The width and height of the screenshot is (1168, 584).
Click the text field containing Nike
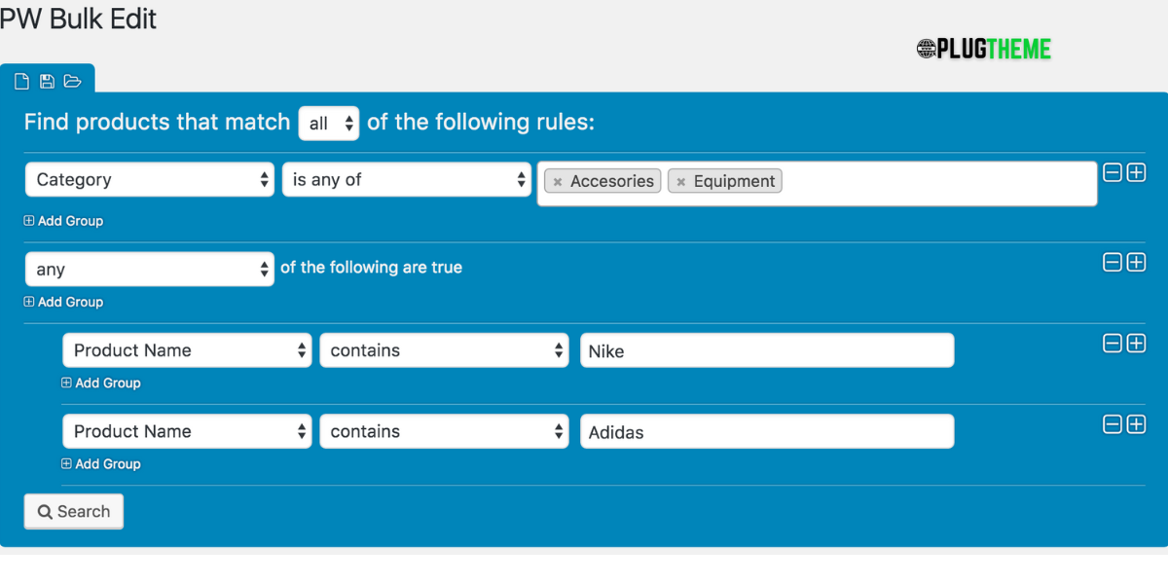pyautogui.click(x=767, y=350)
